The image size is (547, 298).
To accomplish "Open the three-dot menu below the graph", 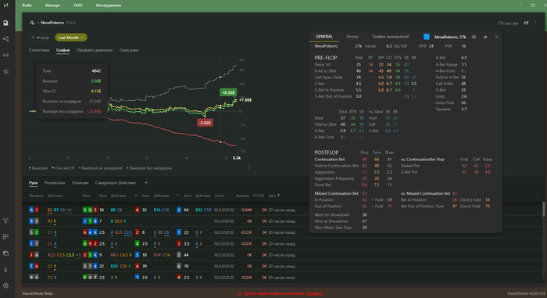I will (x=248, y=167).
